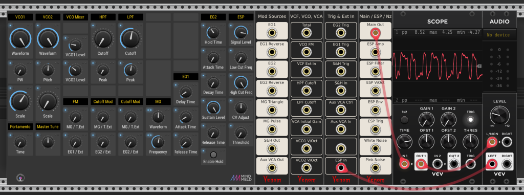Click the VCO1 V/Oct jack

click(x=306, y=148)
